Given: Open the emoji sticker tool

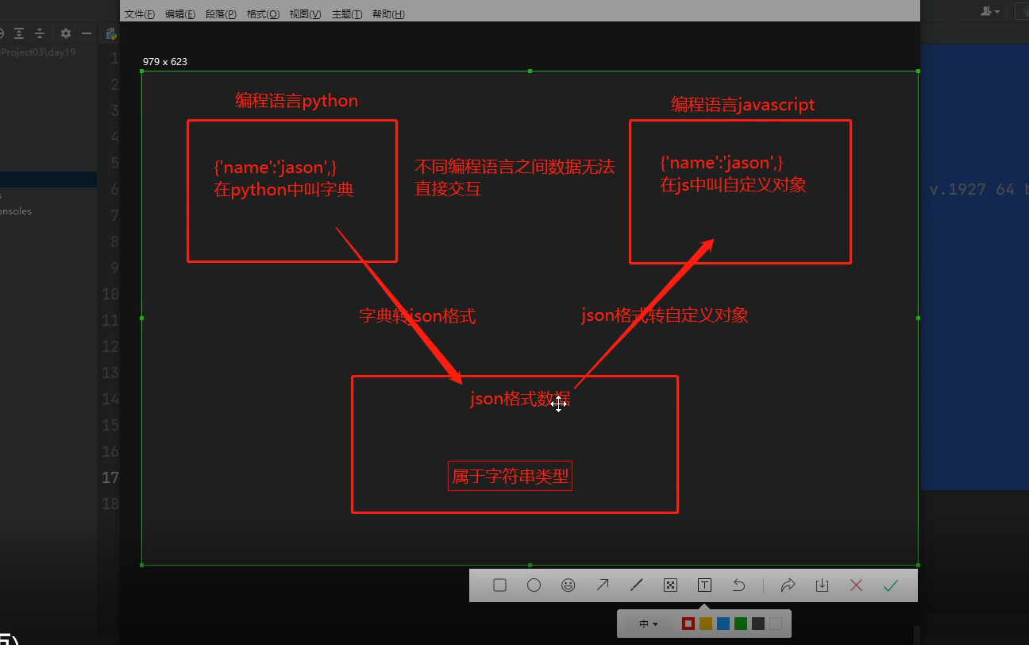Looking at the screenshot, I should (568, 585).
